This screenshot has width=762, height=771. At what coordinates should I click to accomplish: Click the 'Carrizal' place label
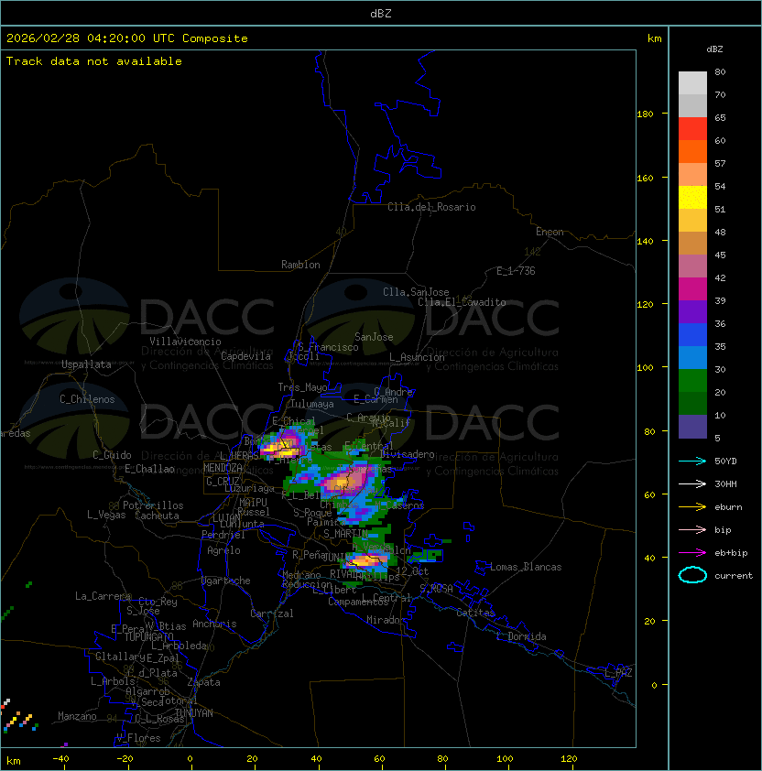271,614
